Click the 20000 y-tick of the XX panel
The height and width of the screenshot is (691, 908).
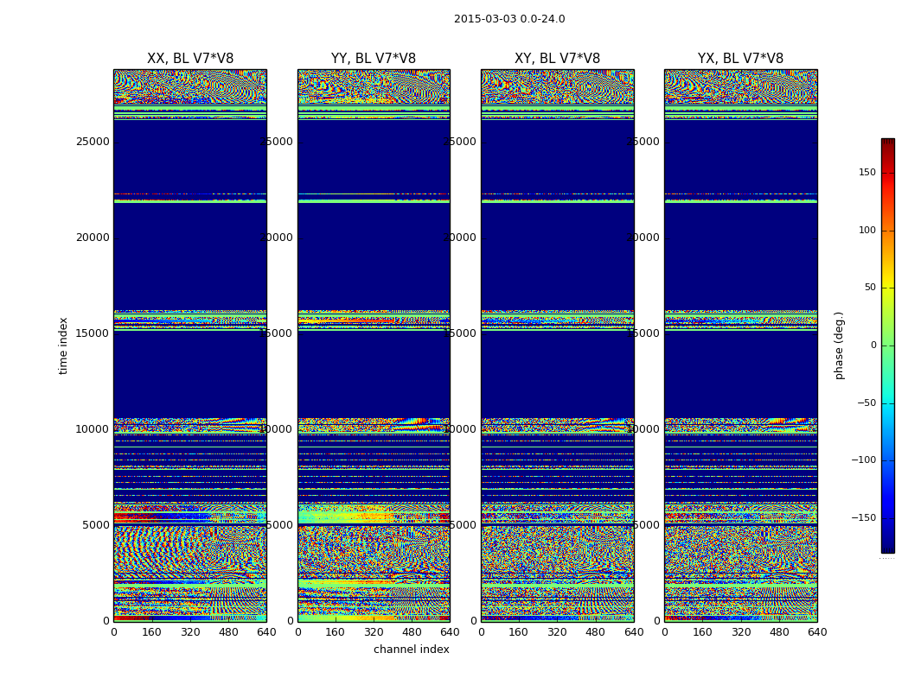[x=93, y=238]
